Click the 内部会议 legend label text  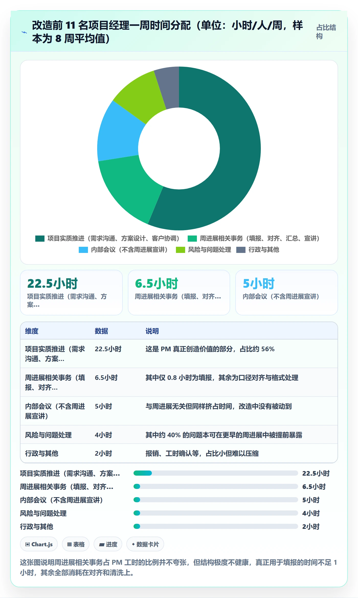pos(129,250)
